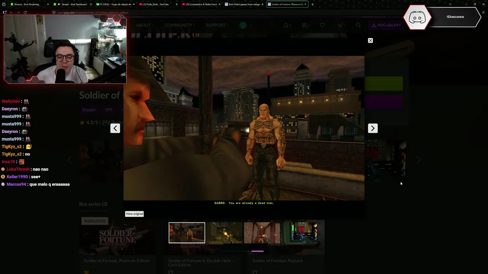Screen dimensions: 488x274
Task: Expand the COMMUNITY menu
Action: click(180, 25)
